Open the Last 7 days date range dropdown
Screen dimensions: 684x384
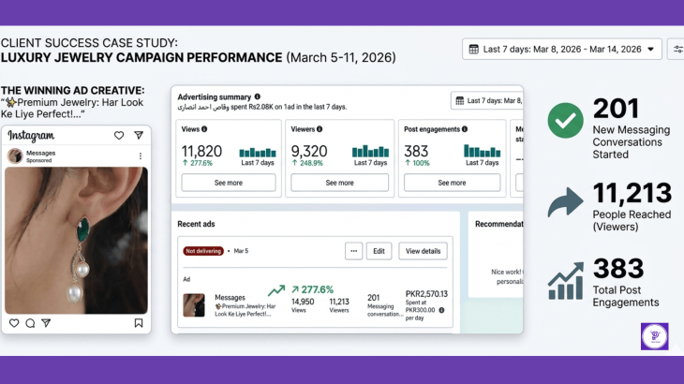click(562, 49)
